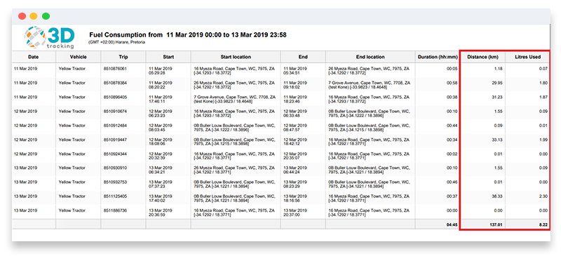Select the litres used value 2.30
561x256 pixels.
coord(543,196)
